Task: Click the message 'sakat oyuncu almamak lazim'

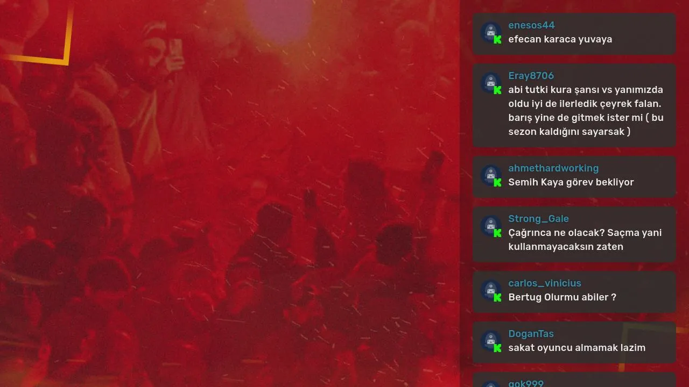Action: 576,348
